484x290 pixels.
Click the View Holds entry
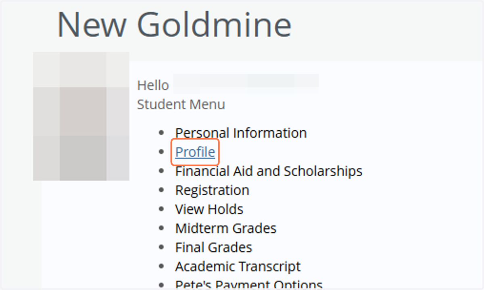coord(209,209)
